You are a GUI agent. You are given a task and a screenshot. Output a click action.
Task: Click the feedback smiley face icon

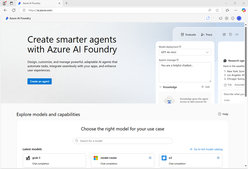tap(233, 18)
